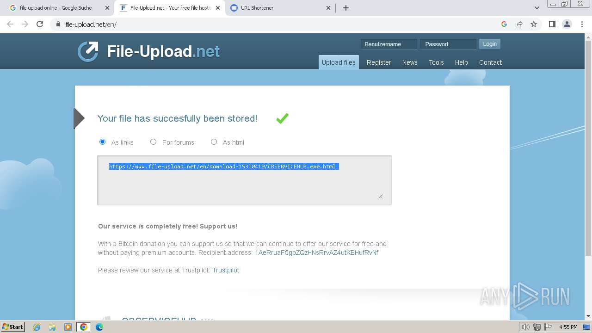Click the browser forward arrow
Image resolution: width=592 pixels, height=333 pixels.
25,24
